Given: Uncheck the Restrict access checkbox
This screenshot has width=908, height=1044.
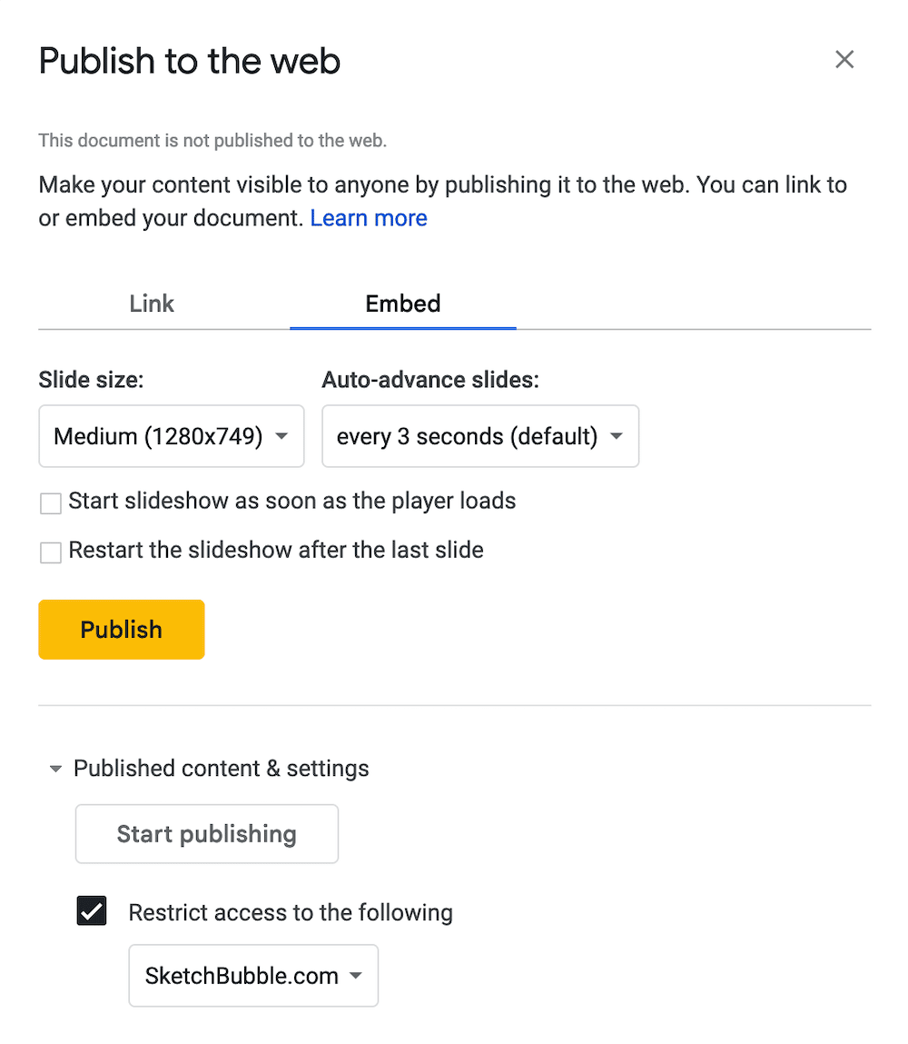Looking at the screenshot, I should (x=92, y=911).
